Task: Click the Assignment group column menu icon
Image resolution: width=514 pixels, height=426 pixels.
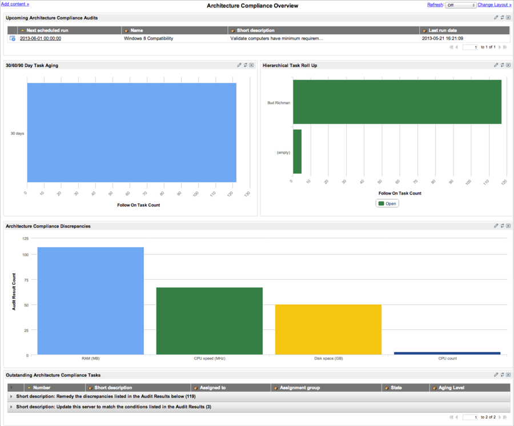Action: (x=276, y=388)
